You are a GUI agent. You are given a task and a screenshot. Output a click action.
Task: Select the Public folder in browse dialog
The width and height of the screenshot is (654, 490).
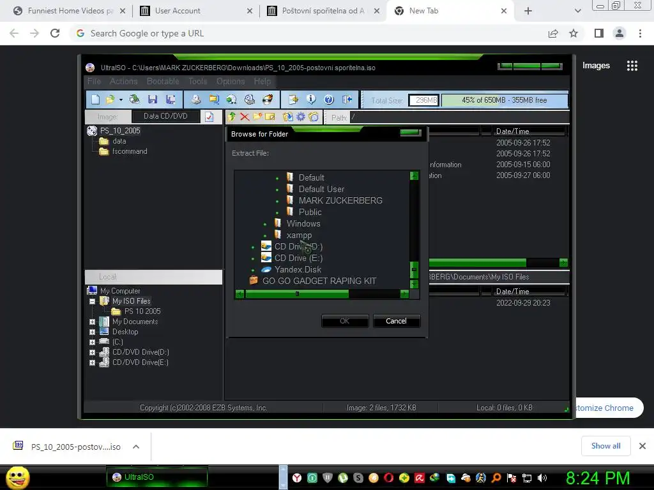pos(310,212)
